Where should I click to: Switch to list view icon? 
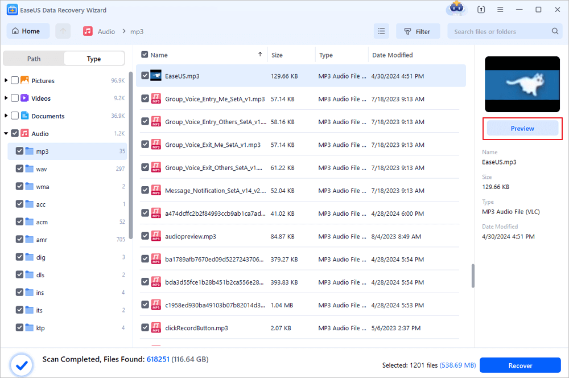point(381,31)
